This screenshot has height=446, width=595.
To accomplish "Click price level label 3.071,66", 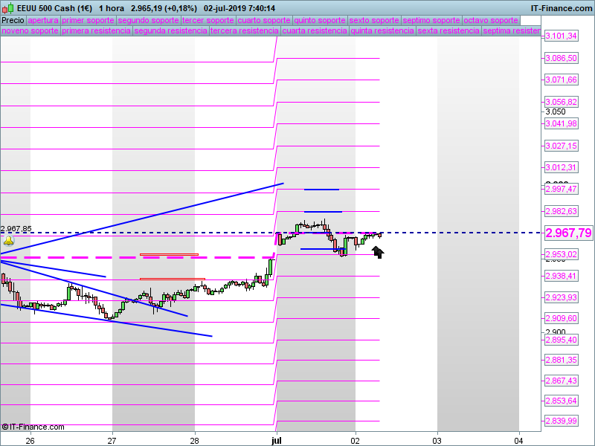I will coord(561,80).
